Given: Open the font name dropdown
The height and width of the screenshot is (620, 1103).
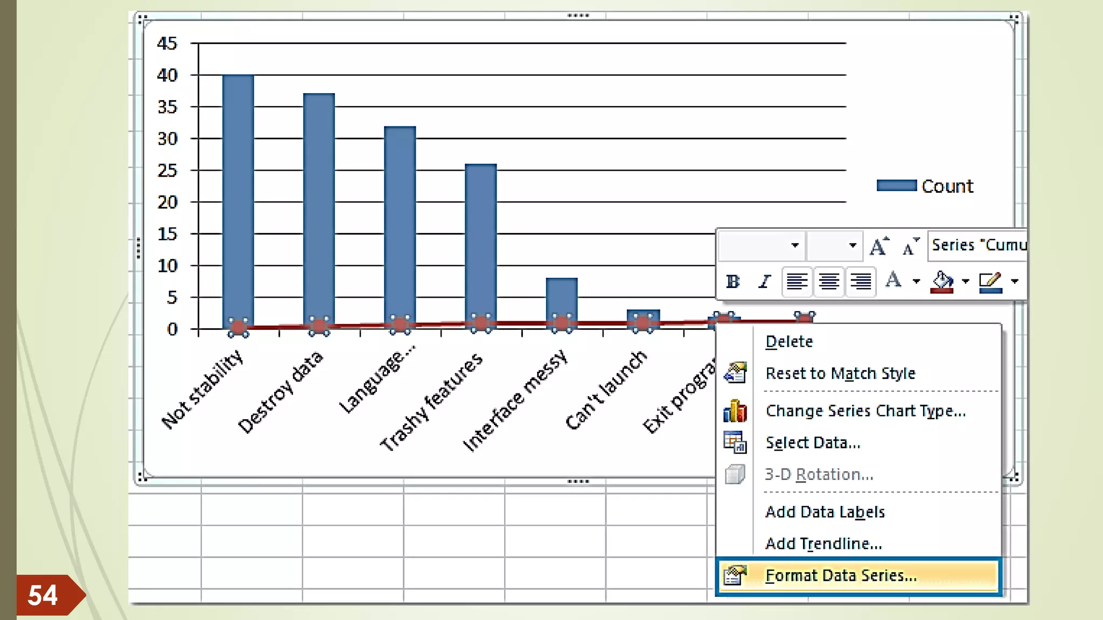Looking at the screenshot, I should (794, 245).
